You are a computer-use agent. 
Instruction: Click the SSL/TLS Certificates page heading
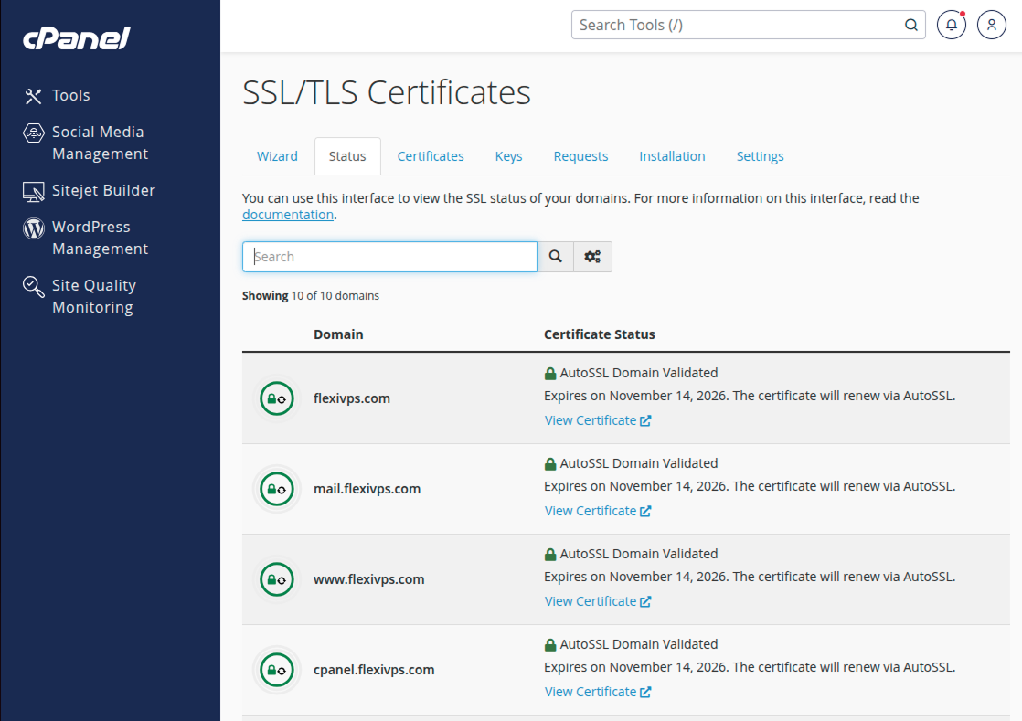pyautogui.click(x=387, y=92)
